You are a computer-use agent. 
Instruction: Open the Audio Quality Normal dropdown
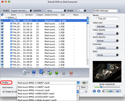point(107,41)
